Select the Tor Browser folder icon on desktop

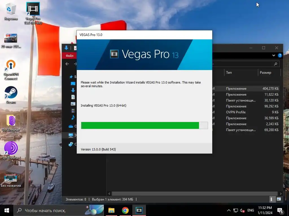11,123
